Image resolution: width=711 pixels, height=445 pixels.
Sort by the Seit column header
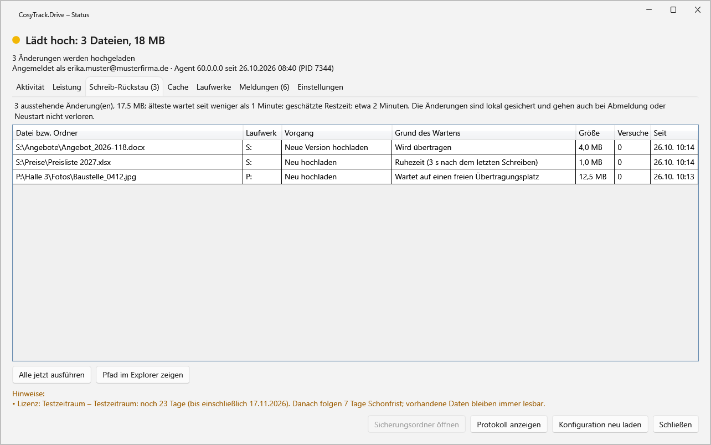(x=674, y=133)
